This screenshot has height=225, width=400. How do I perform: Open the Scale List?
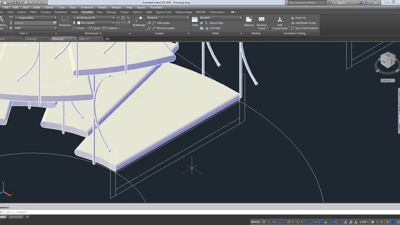[x=298, y=18]
